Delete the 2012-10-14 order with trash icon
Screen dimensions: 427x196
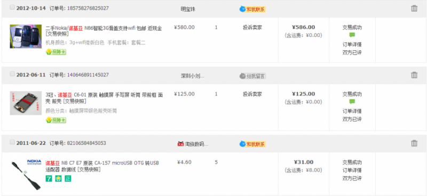(x=414, y=9)
